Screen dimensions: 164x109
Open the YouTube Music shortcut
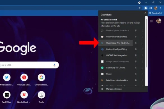[x=24, y=80]
